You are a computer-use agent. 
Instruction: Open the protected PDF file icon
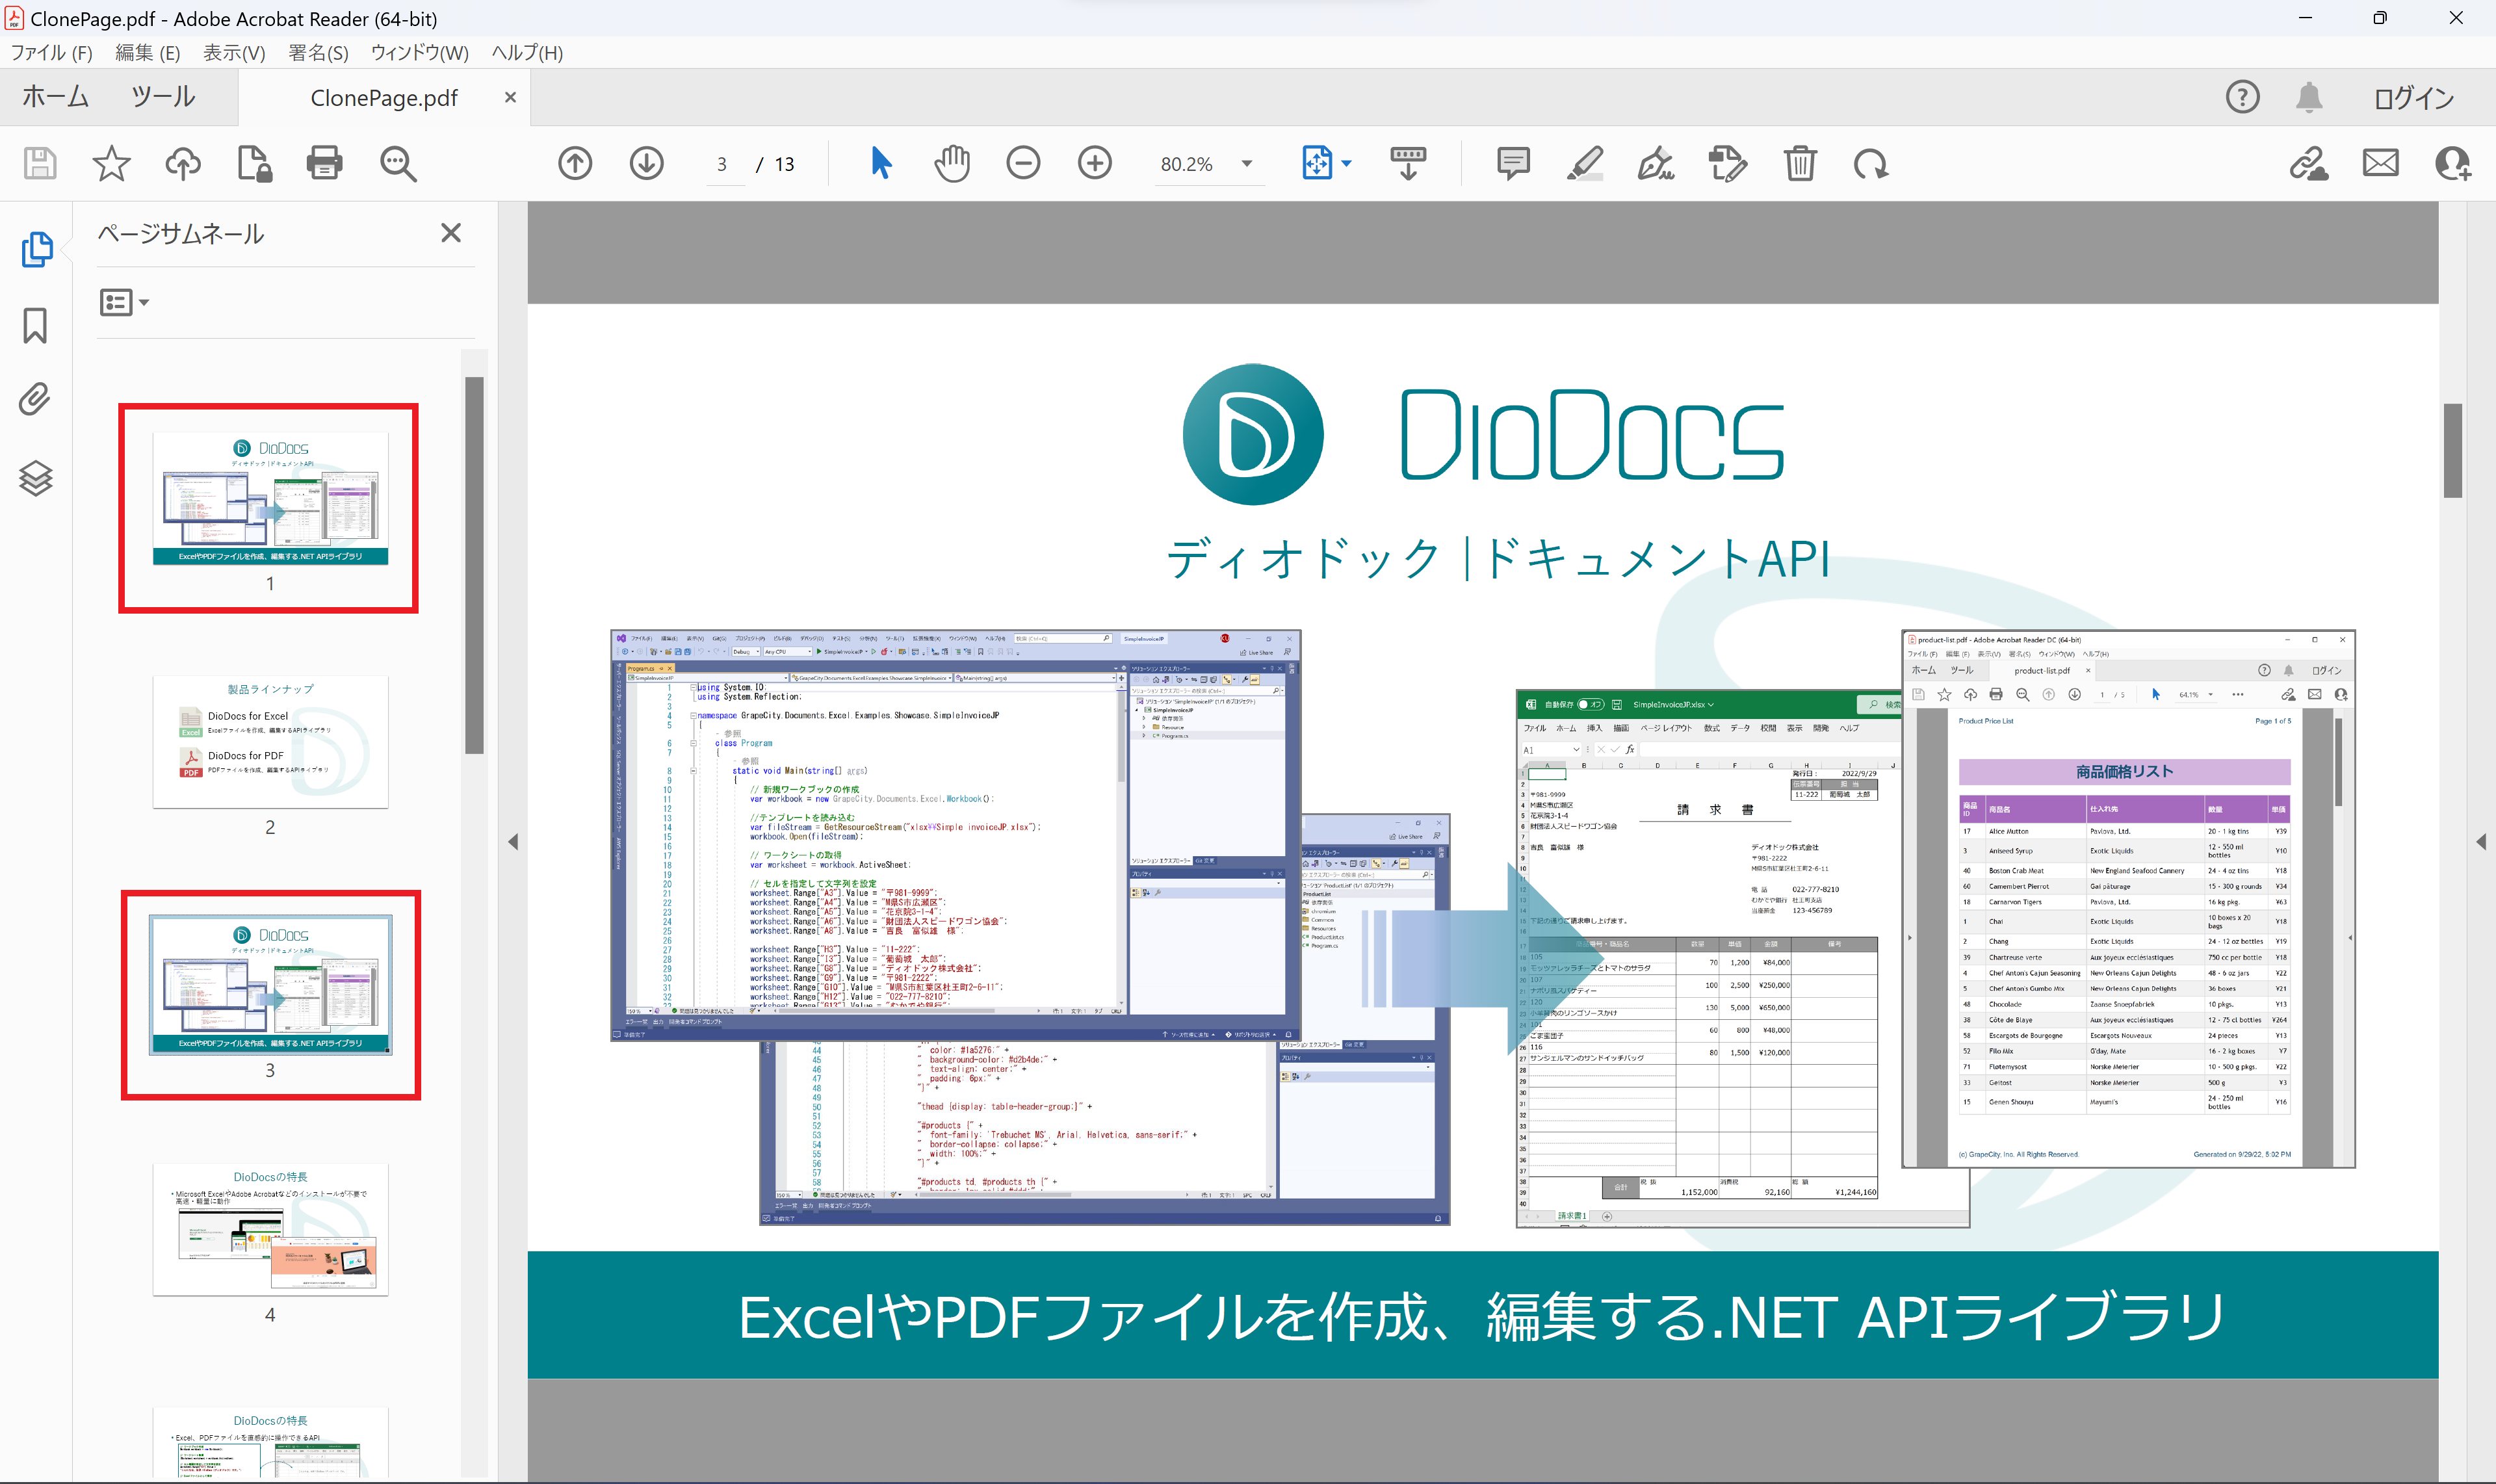click(254, 163)
